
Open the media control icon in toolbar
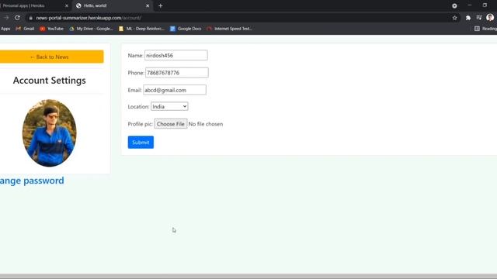479,18
